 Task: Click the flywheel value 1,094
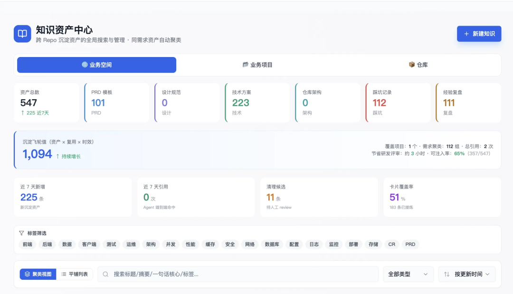tap(38, 154)
